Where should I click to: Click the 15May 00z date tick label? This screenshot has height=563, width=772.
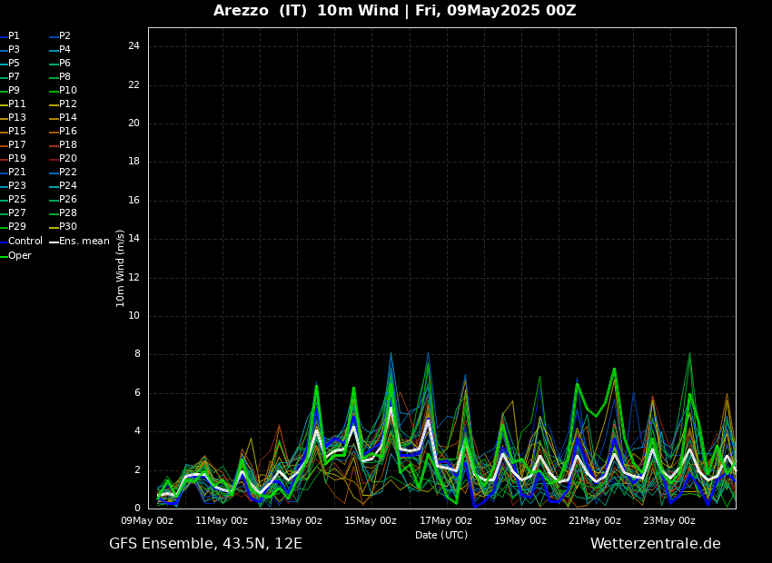(371, 521)
